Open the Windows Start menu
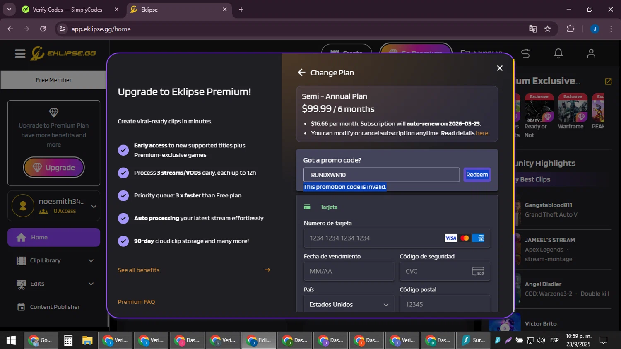Image resolution: width=621 pixels, height=349 pixels. click(x=11, y=340)
